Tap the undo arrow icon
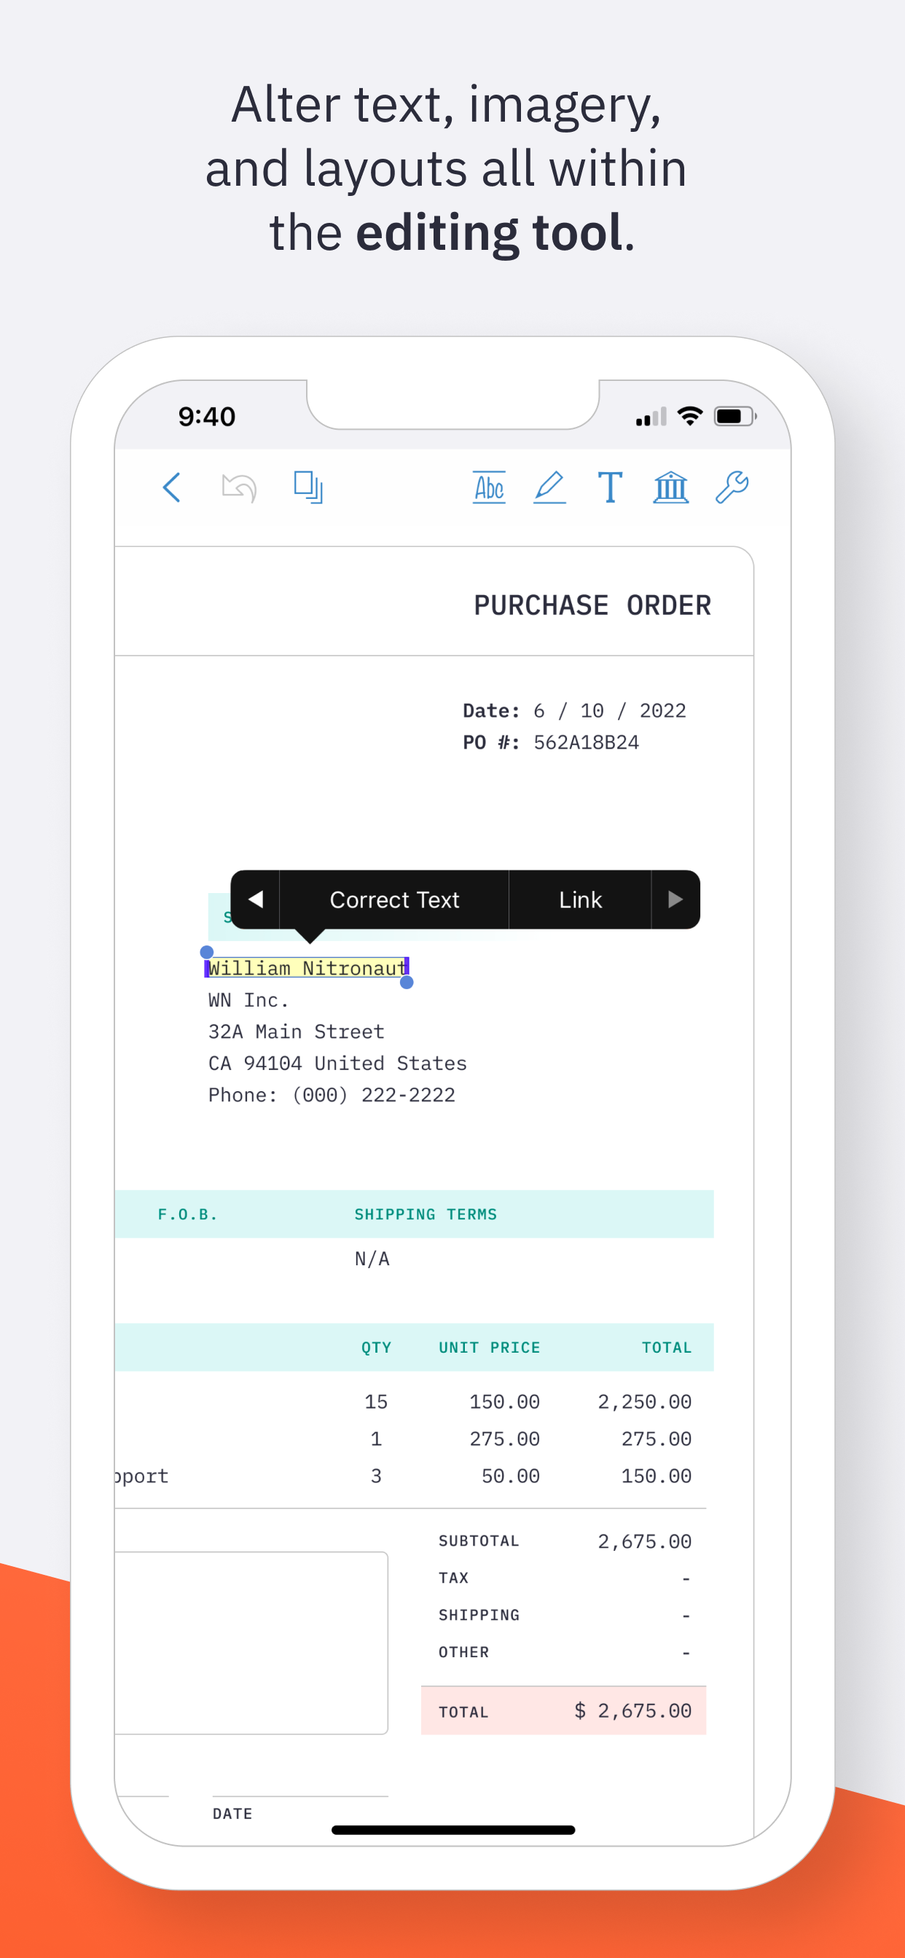The width and height of the screenshot is (905, 1958). click(239, 487)
